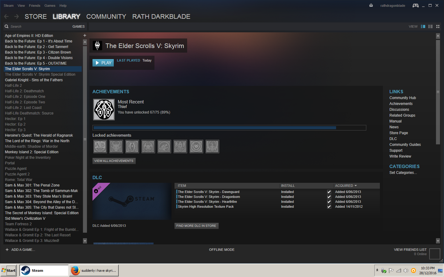Click the notification inbox icon
Viewport: 444px width, 277px height.
pyautogui.click(x=371, y=6)
